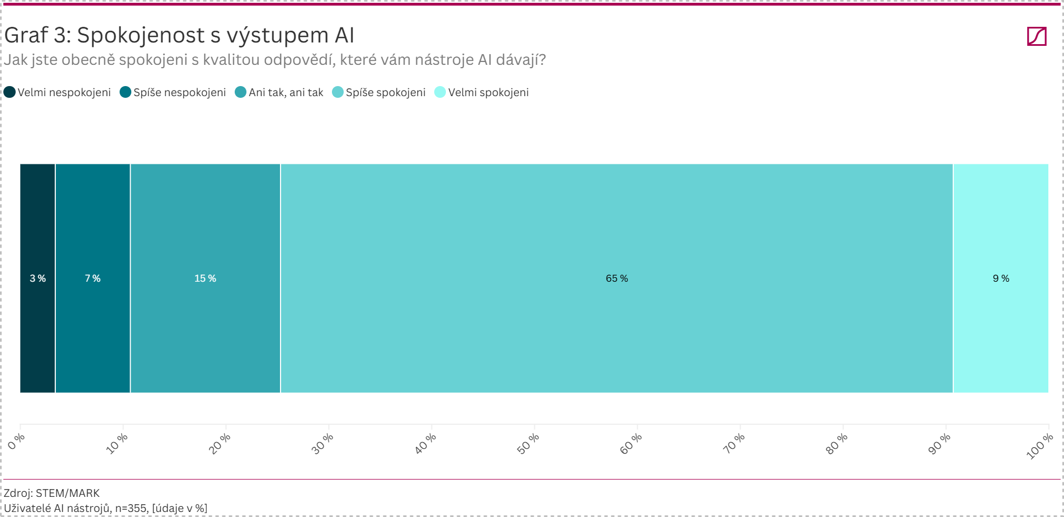The image size is (1064, 517).
Task: Click the Spíše nespokojeni legend dot
Action: 125,92
